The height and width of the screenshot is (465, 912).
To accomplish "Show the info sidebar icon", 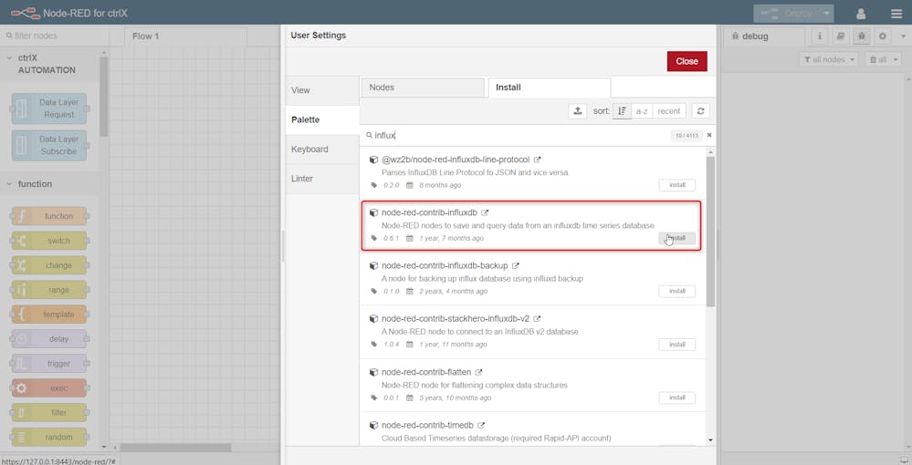I will 820,36.
